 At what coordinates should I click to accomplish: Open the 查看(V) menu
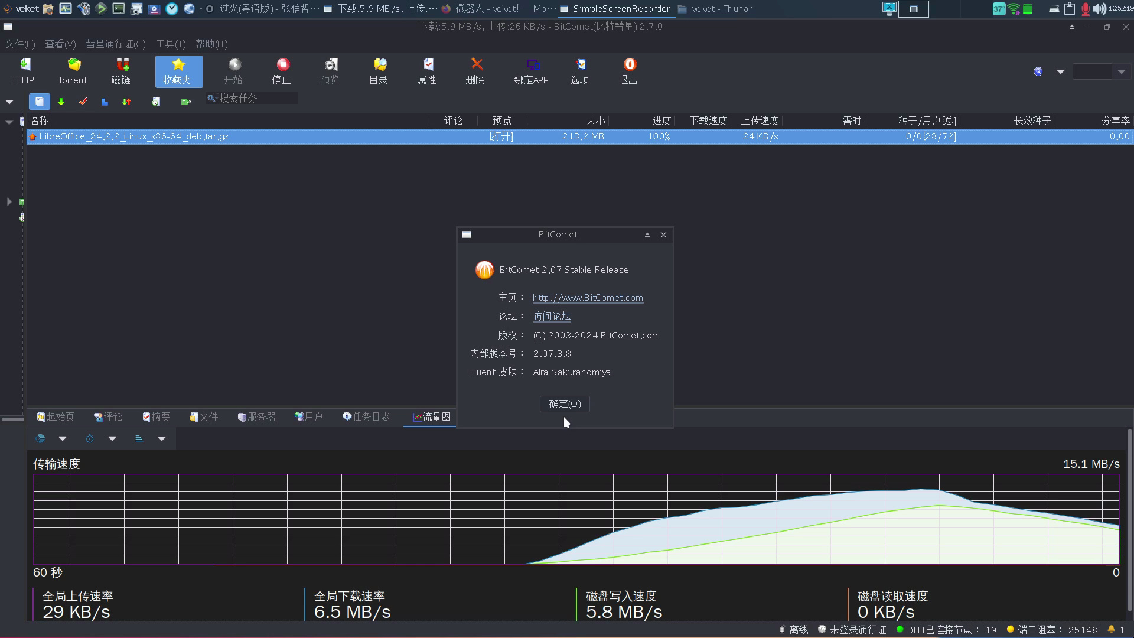coord(60,44)
